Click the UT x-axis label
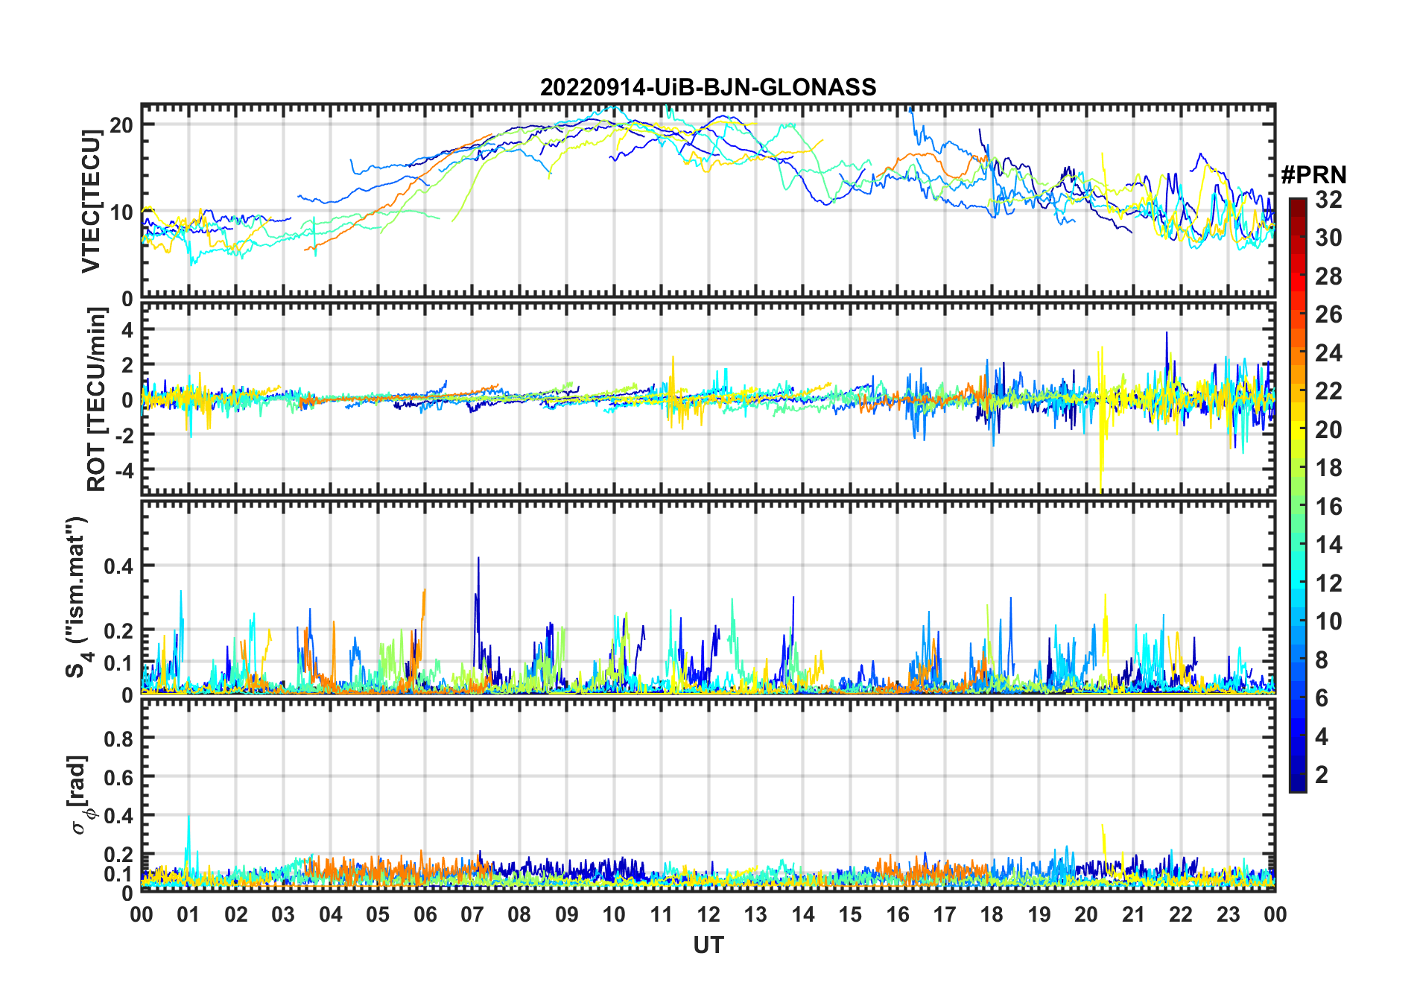1417x991 pixels. coord(708,945)
